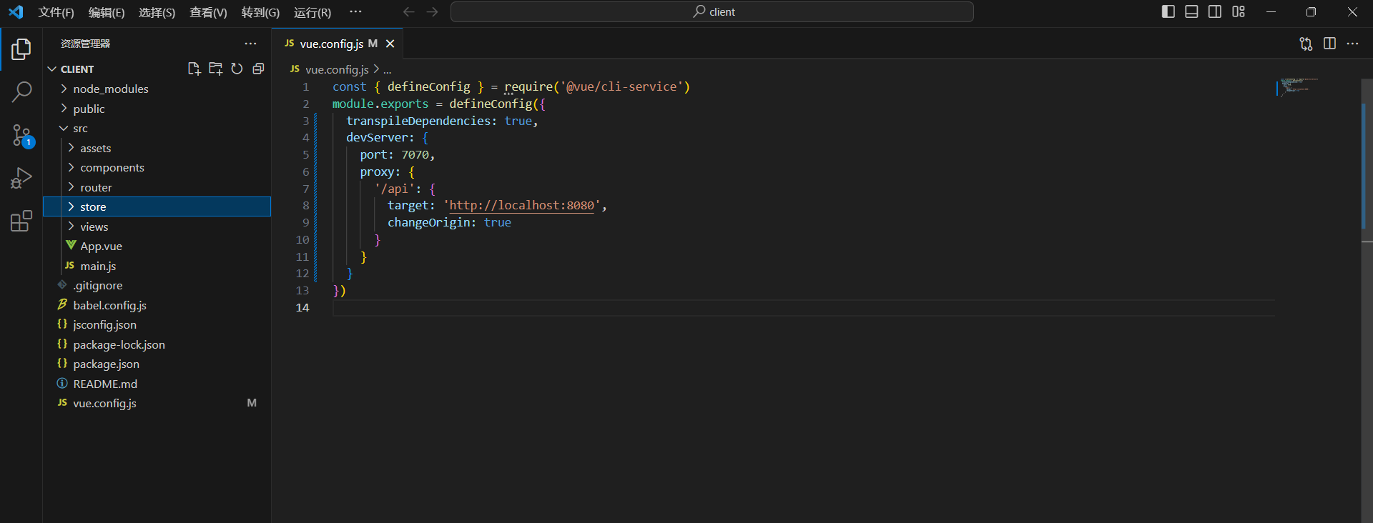Screen dimensions: 1373x523
Task: Click the New File icon in explorer
Action: click(194, 69)
